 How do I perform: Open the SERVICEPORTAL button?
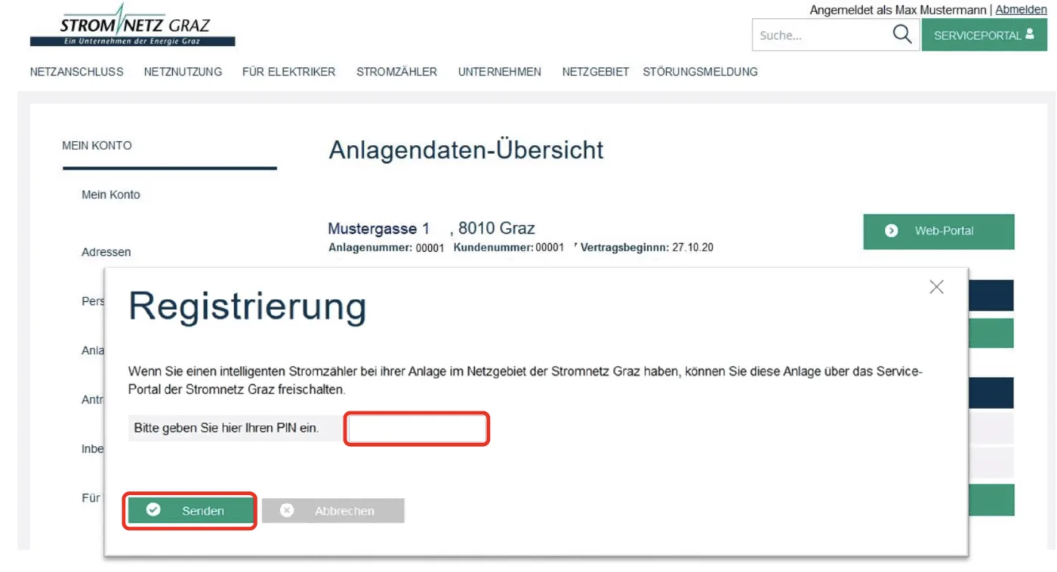pos(984,35)
